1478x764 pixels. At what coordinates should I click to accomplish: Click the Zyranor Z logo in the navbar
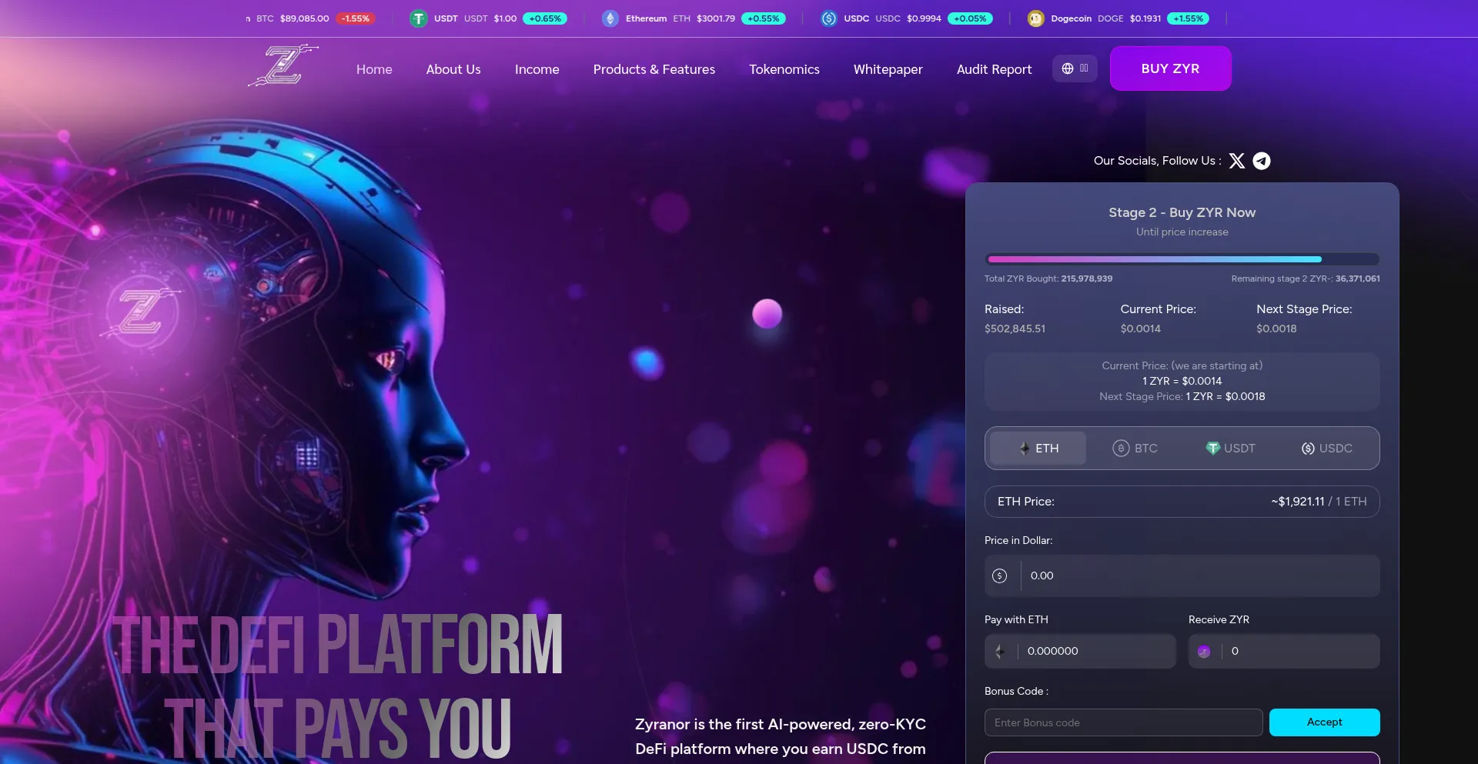tap(283, 65)
